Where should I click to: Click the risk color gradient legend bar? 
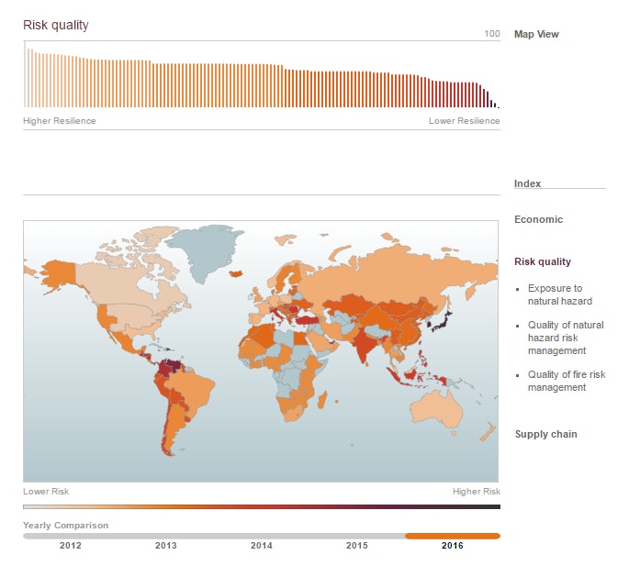[262, 506]
